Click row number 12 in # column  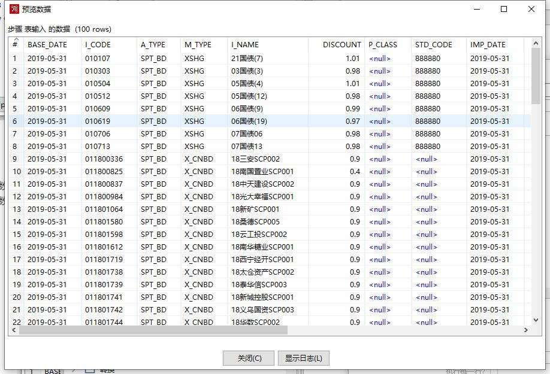[x=17, y=197]
